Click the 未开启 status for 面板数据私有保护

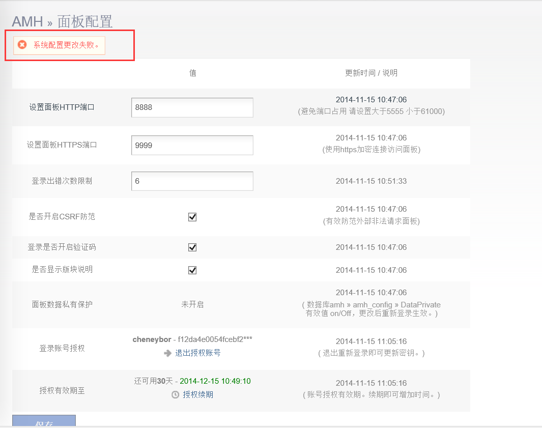[192, 304]
